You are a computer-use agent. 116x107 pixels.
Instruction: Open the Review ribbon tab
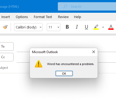coord(63,17)
